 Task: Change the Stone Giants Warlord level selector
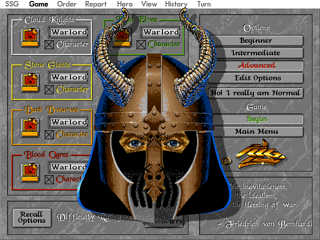[68, 77]
